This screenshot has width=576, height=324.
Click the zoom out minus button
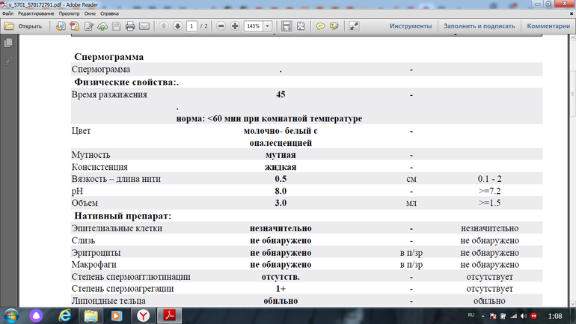[x=221, y=25]
